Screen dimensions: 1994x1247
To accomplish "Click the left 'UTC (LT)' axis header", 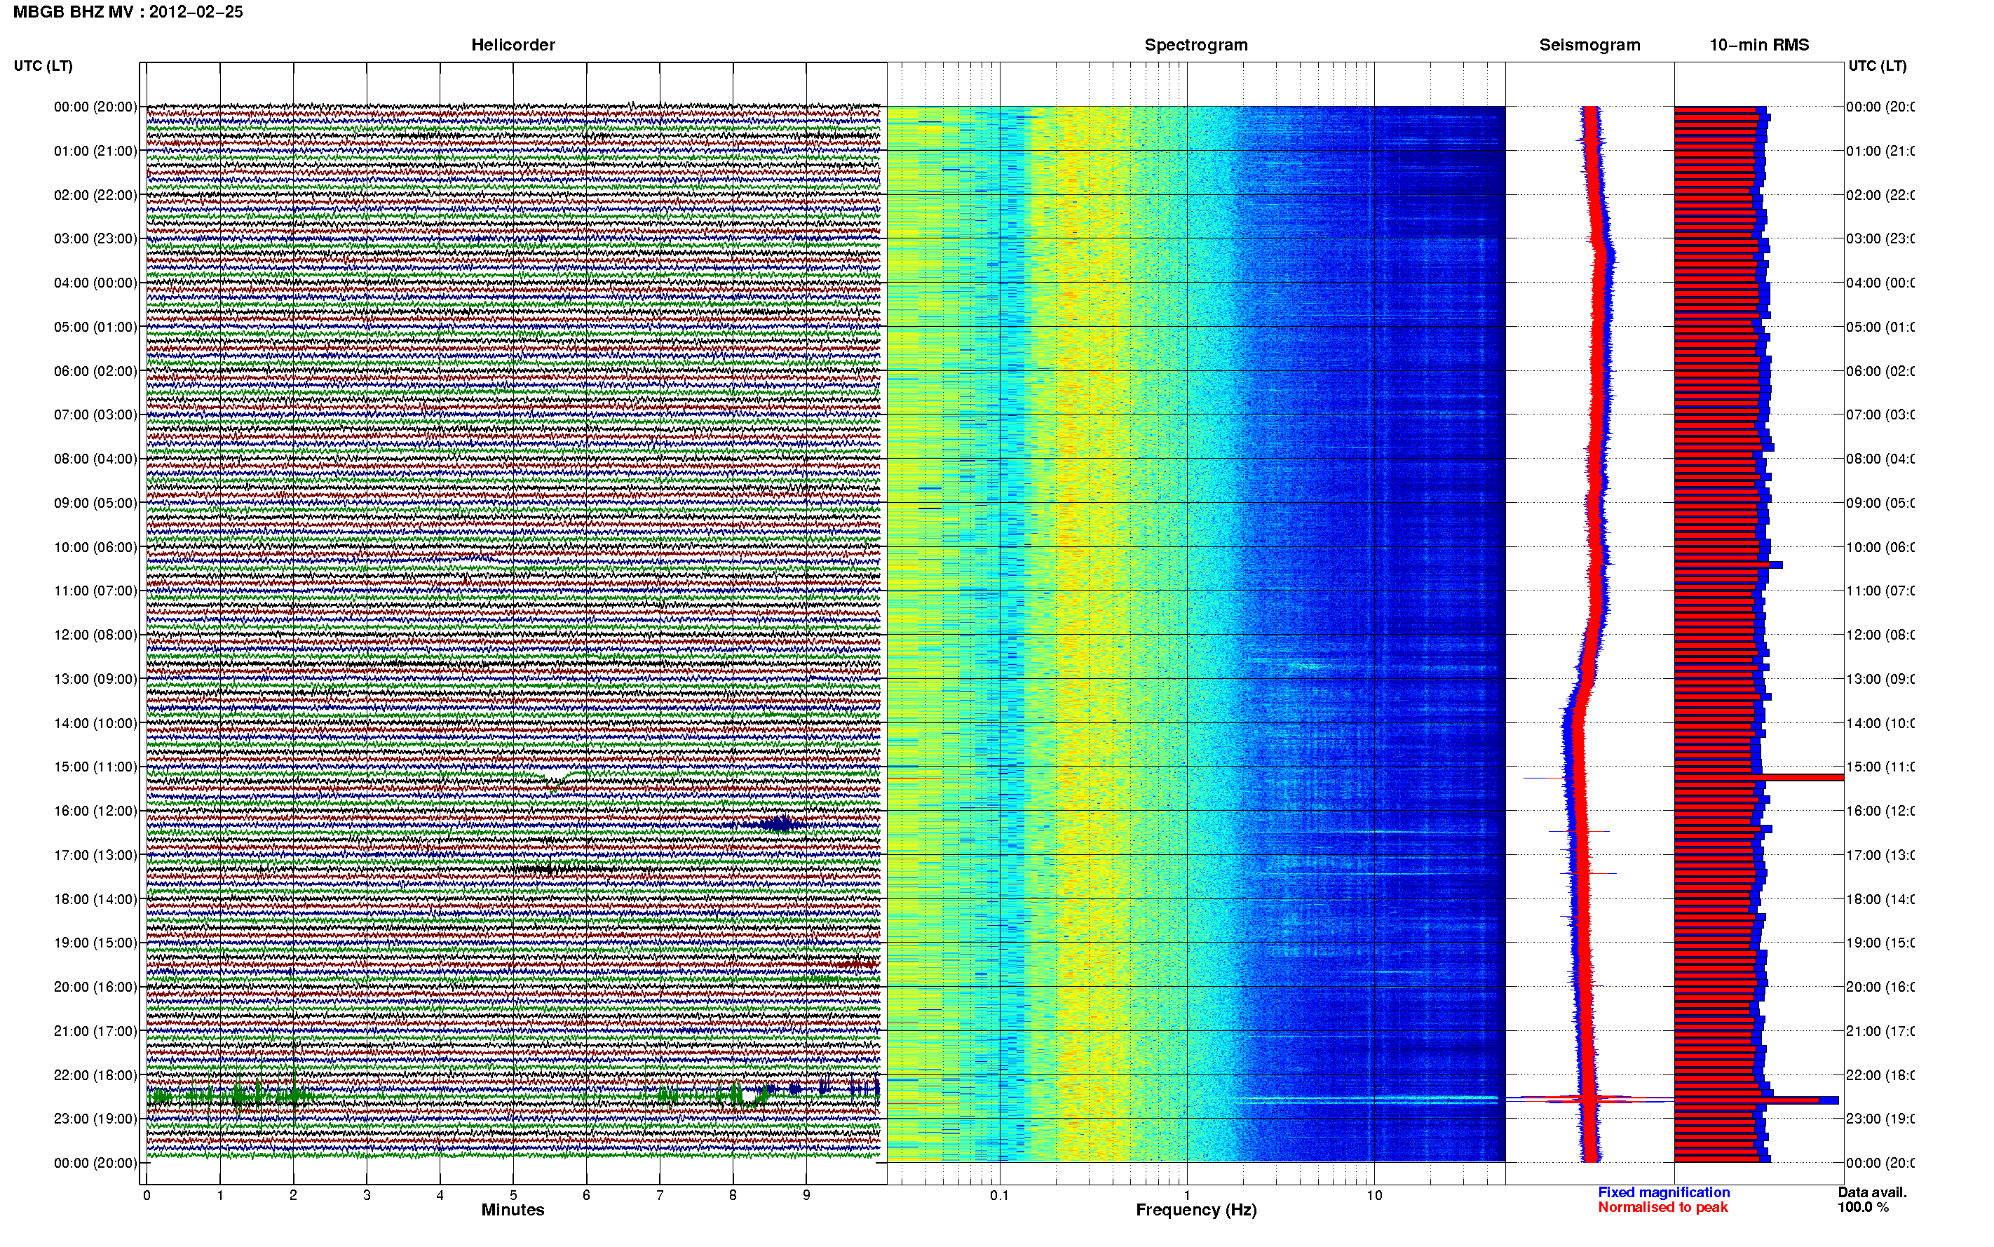I will point(43,65).
